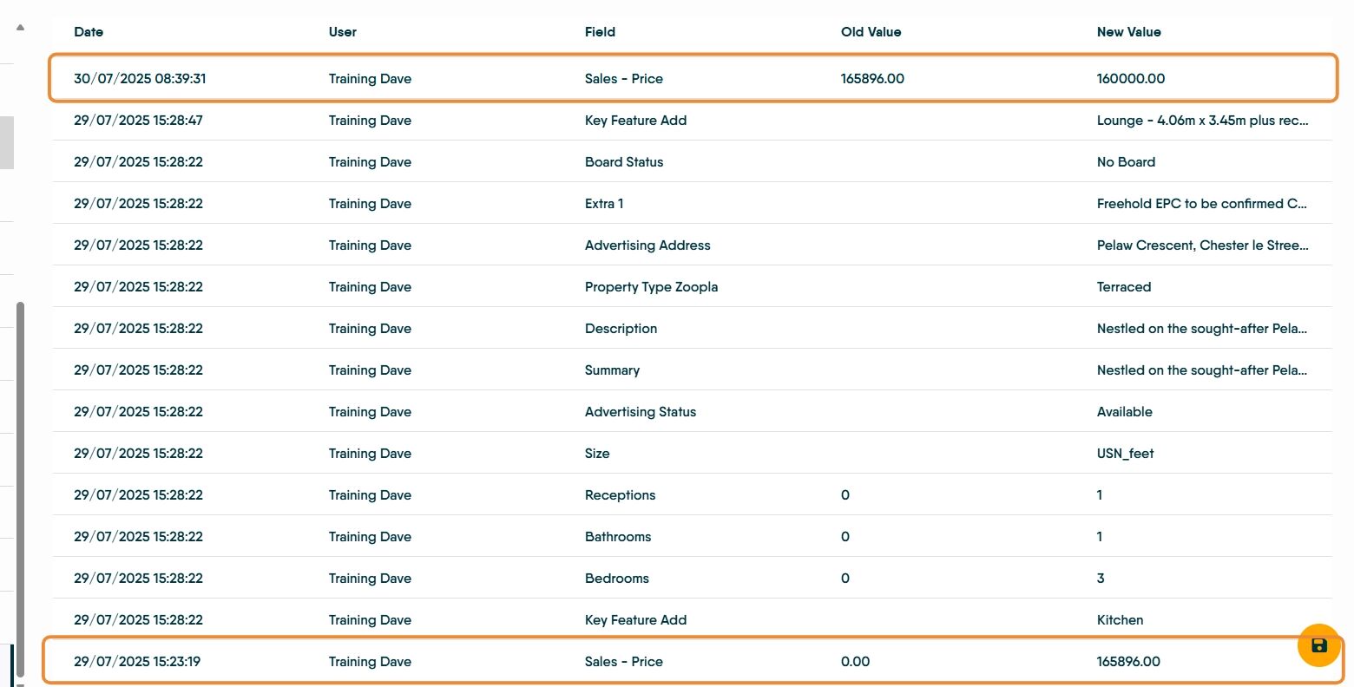Screen dimensions: 1354x687
Task: Click the truncated Lounge key feature value
Action: point(1202,121)
